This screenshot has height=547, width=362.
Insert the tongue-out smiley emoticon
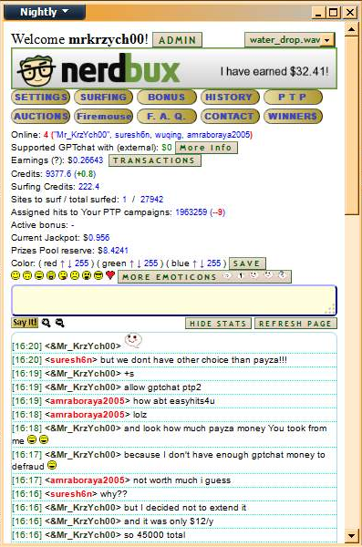63,275
